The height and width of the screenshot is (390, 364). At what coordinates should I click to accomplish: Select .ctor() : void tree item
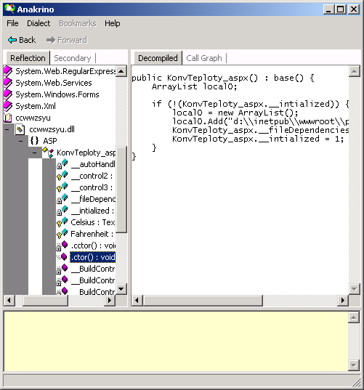tap(92, 257)
